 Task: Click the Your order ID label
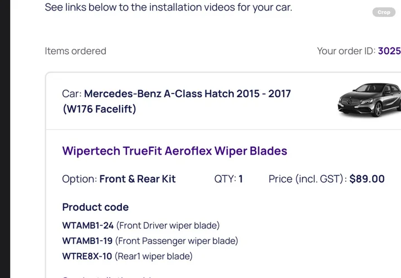[x=346, y=51]
